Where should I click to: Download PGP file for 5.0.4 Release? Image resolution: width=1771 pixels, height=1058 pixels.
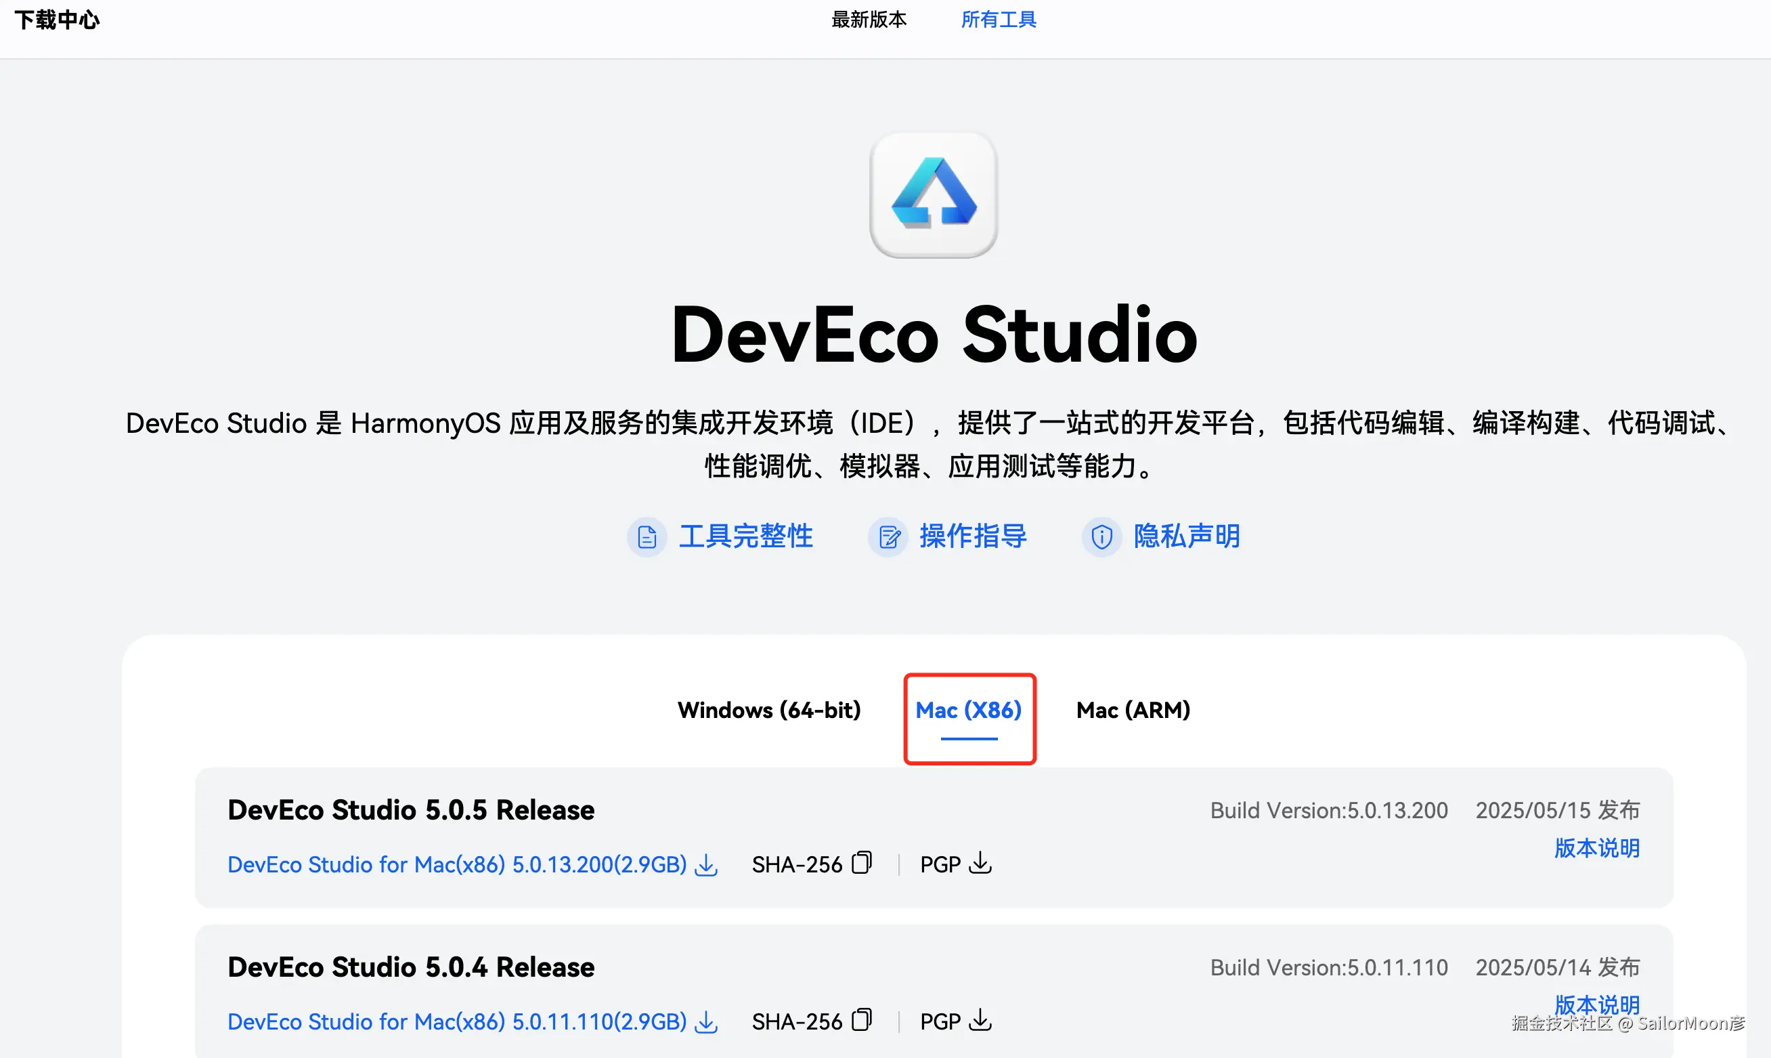[981, 1019]
